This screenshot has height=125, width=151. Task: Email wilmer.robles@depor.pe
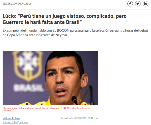(15, 122)
